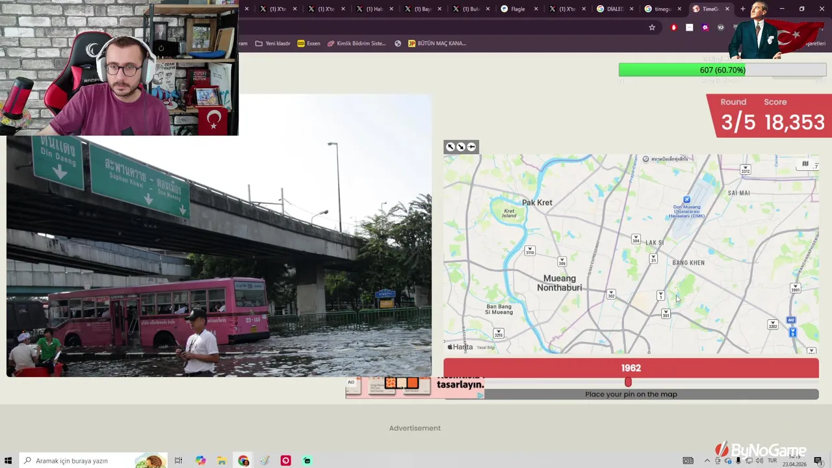Click the route 3202 shield on the map

[773, 324]
